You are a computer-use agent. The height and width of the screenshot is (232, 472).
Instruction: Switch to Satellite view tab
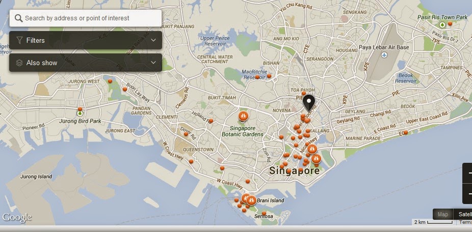463,214
